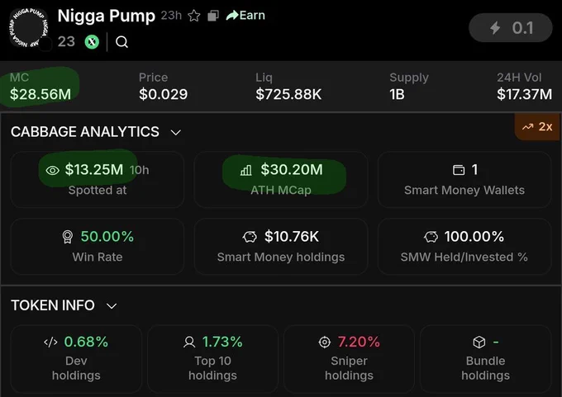Open the green X social icon

pyautogui.click(x=92, y=42)
